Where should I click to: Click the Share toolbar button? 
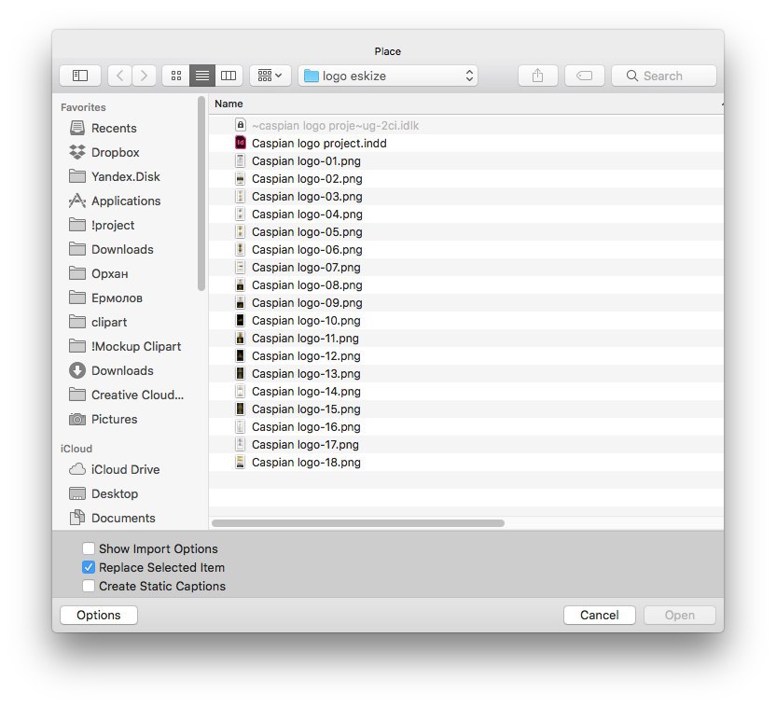[x=538, y=76]
